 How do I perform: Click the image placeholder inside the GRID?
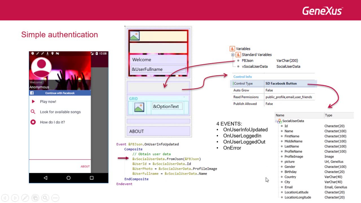[139, 107]
